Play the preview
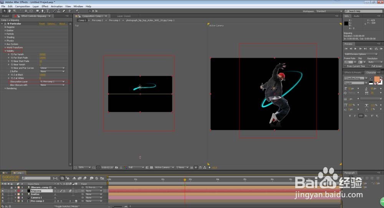The height and width of the screenshot is (208, 384). tap(355, 48)
